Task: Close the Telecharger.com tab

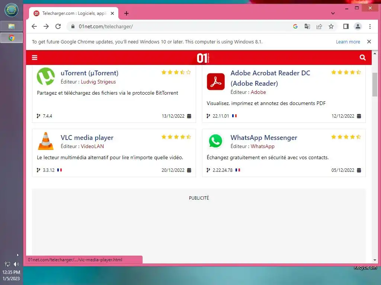Action: (112, 13)
